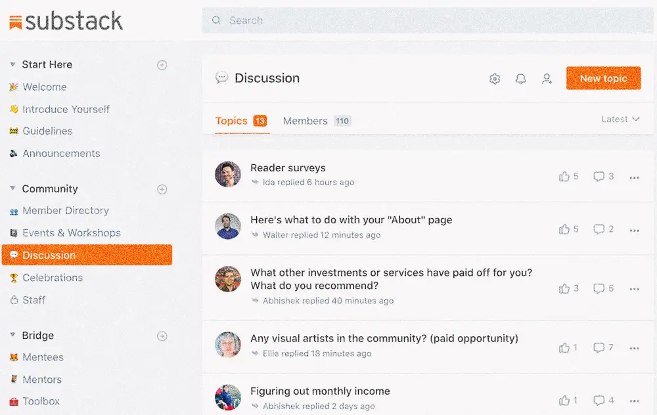This screenshot has height=415, width=657.
Task: Open the three-dot menu on Reader surveys
Action: pyautogui.click(x=635, y=177)
